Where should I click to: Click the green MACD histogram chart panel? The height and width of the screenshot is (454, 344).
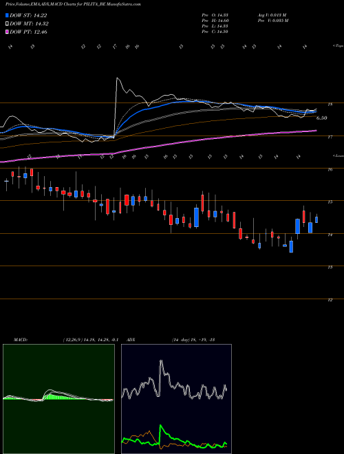[58, 399]
